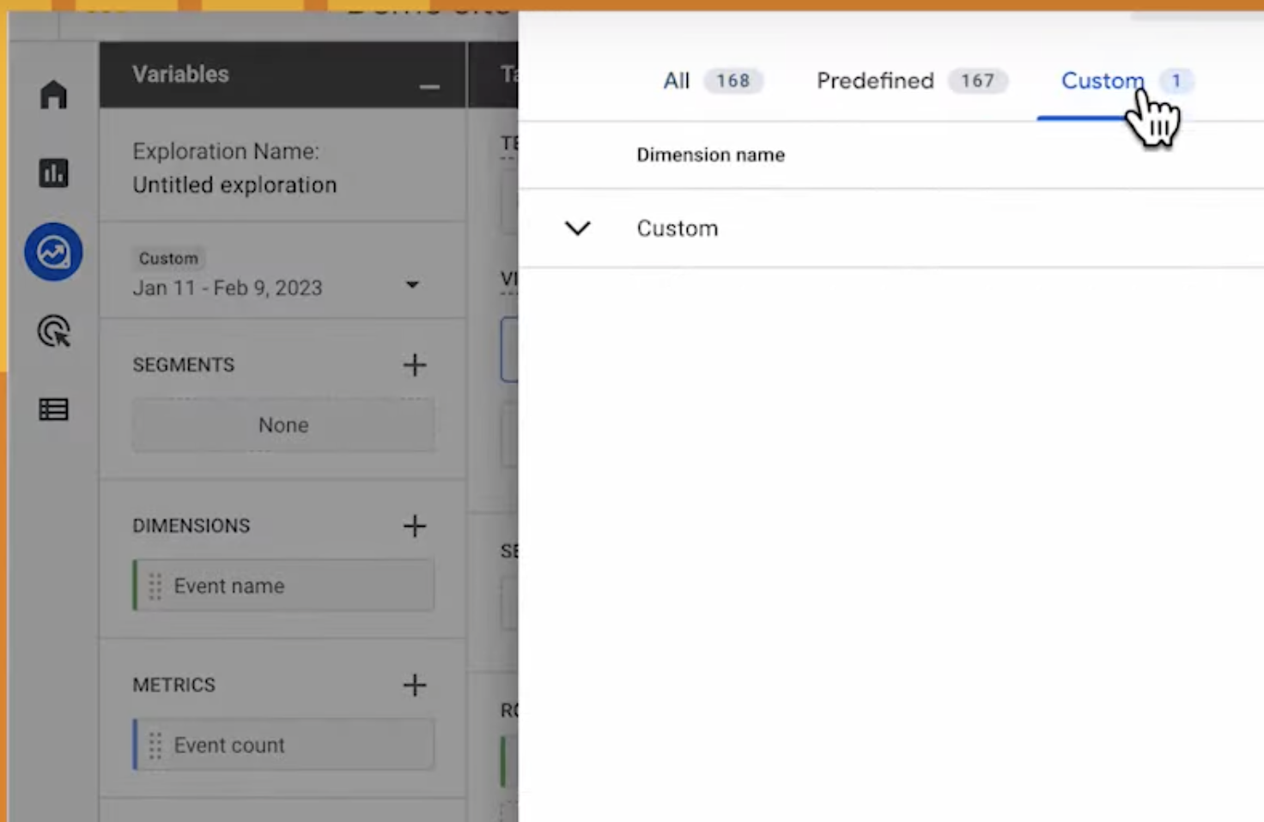Add a new segment with plus icon
This screenshot has height=822, width=1264.
click(x=415, y=365)
